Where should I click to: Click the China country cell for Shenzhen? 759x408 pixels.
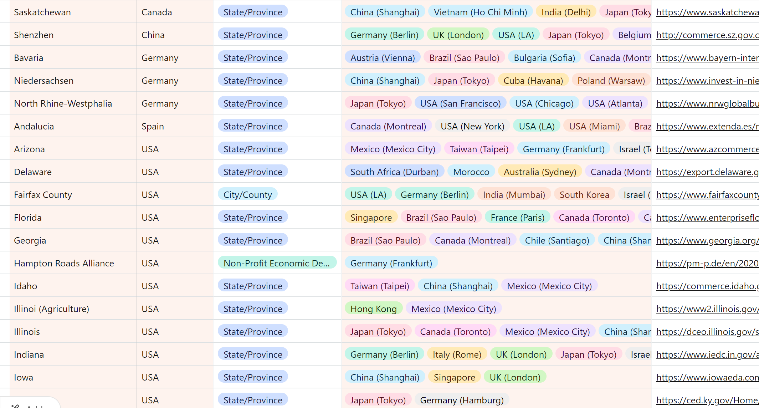153,35
